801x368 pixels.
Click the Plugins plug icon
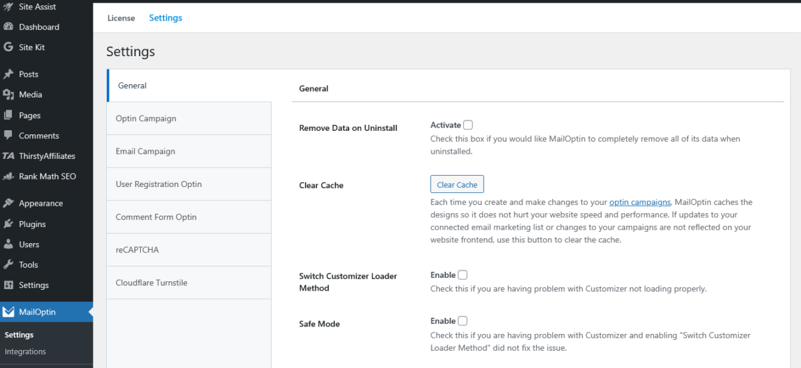[x=9, y=224]
